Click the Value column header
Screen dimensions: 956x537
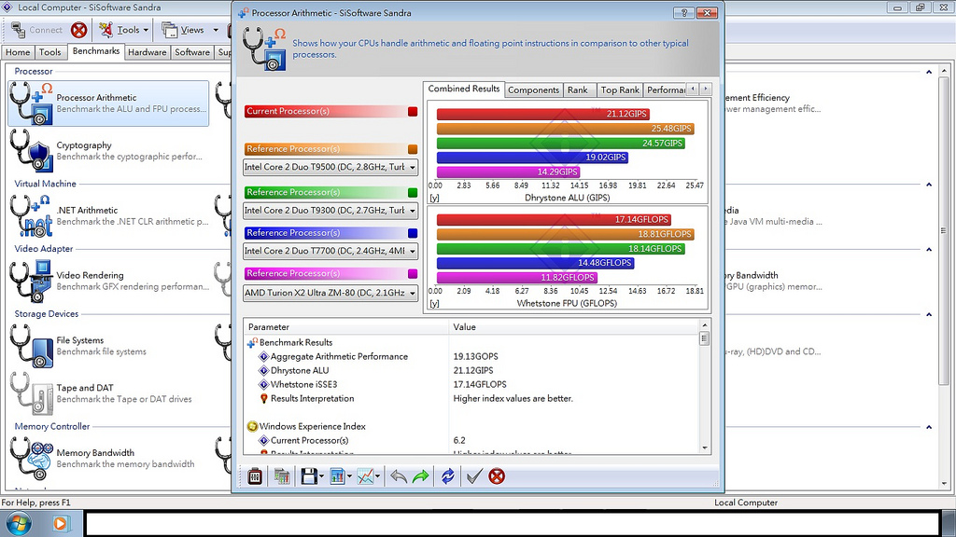[x=574, y=327]
